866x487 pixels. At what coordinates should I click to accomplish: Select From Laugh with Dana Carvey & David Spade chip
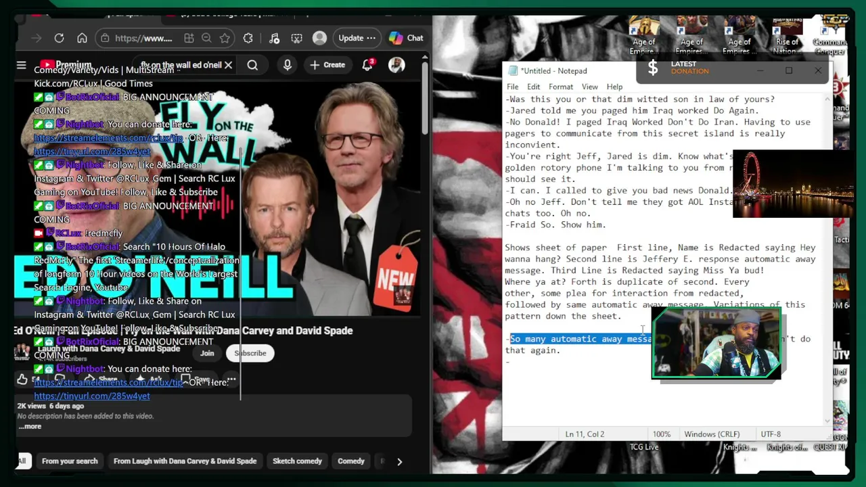[x=185, y=461]
